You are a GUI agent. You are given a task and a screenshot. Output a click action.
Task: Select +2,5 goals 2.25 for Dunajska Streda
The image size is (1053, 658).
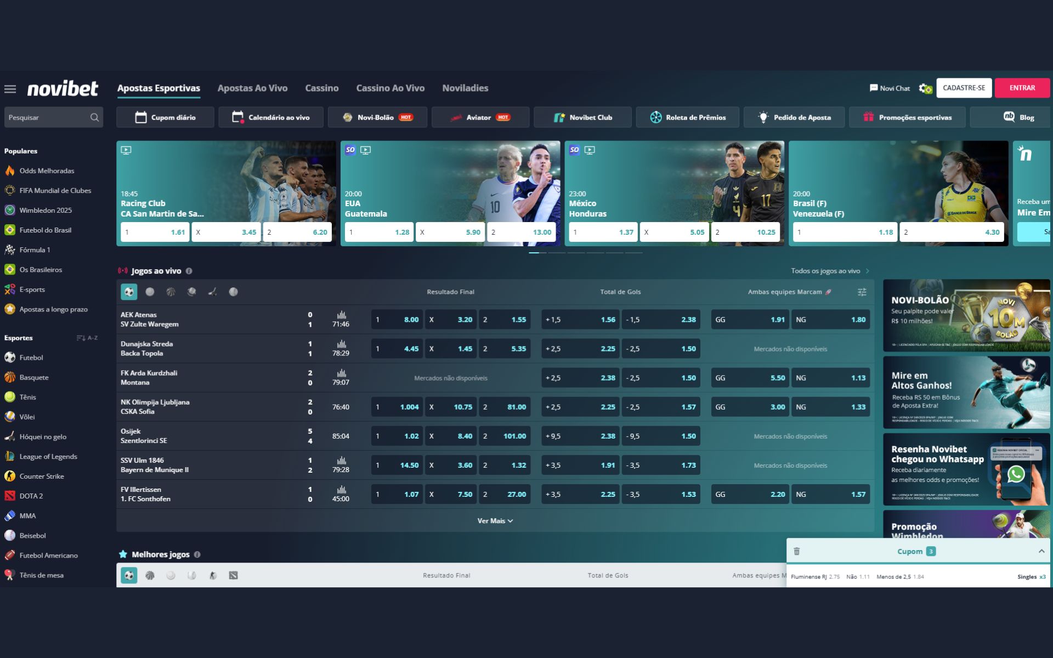pyautogui.click(x=580, y=349)
